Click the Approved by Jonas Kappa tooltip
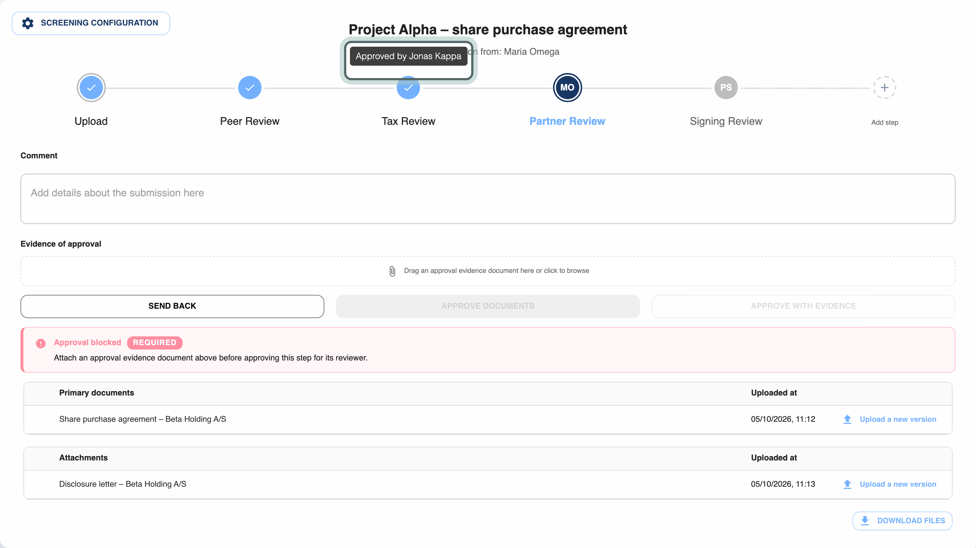 [408, 56]
